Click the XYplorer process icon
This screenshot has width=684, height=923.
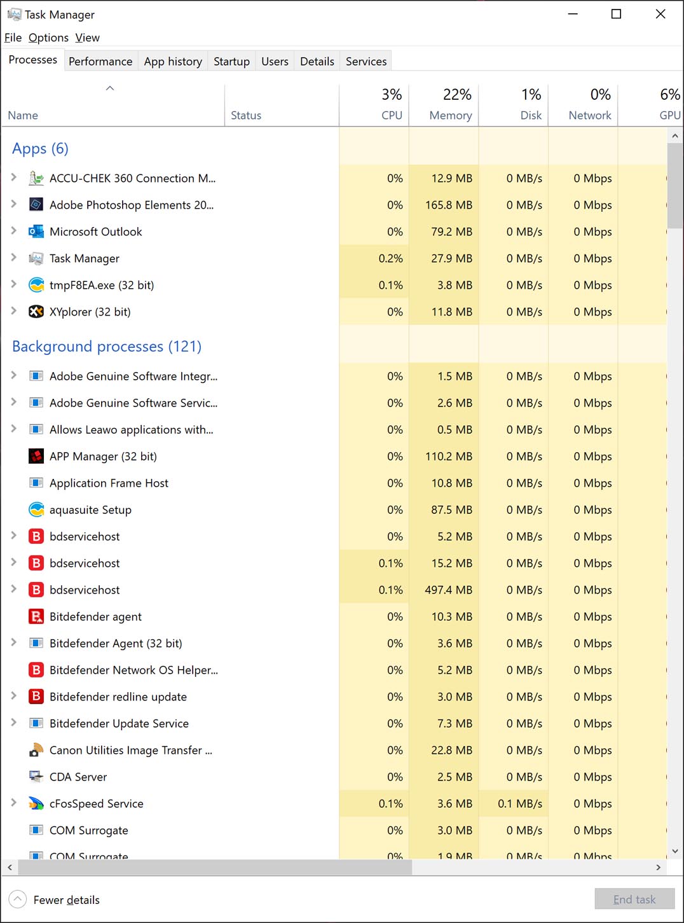tap(36, 312)
